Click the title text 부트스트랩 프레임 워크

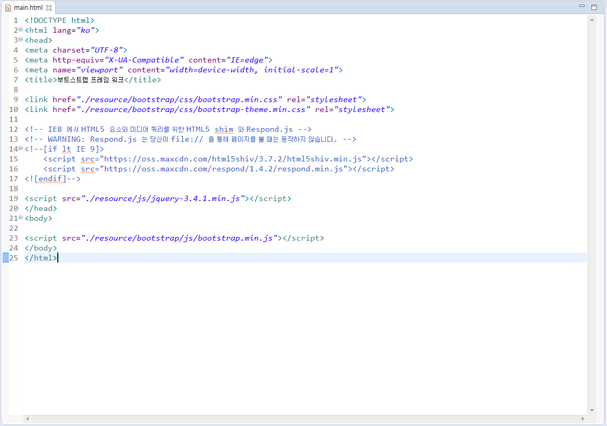point(91,80)
